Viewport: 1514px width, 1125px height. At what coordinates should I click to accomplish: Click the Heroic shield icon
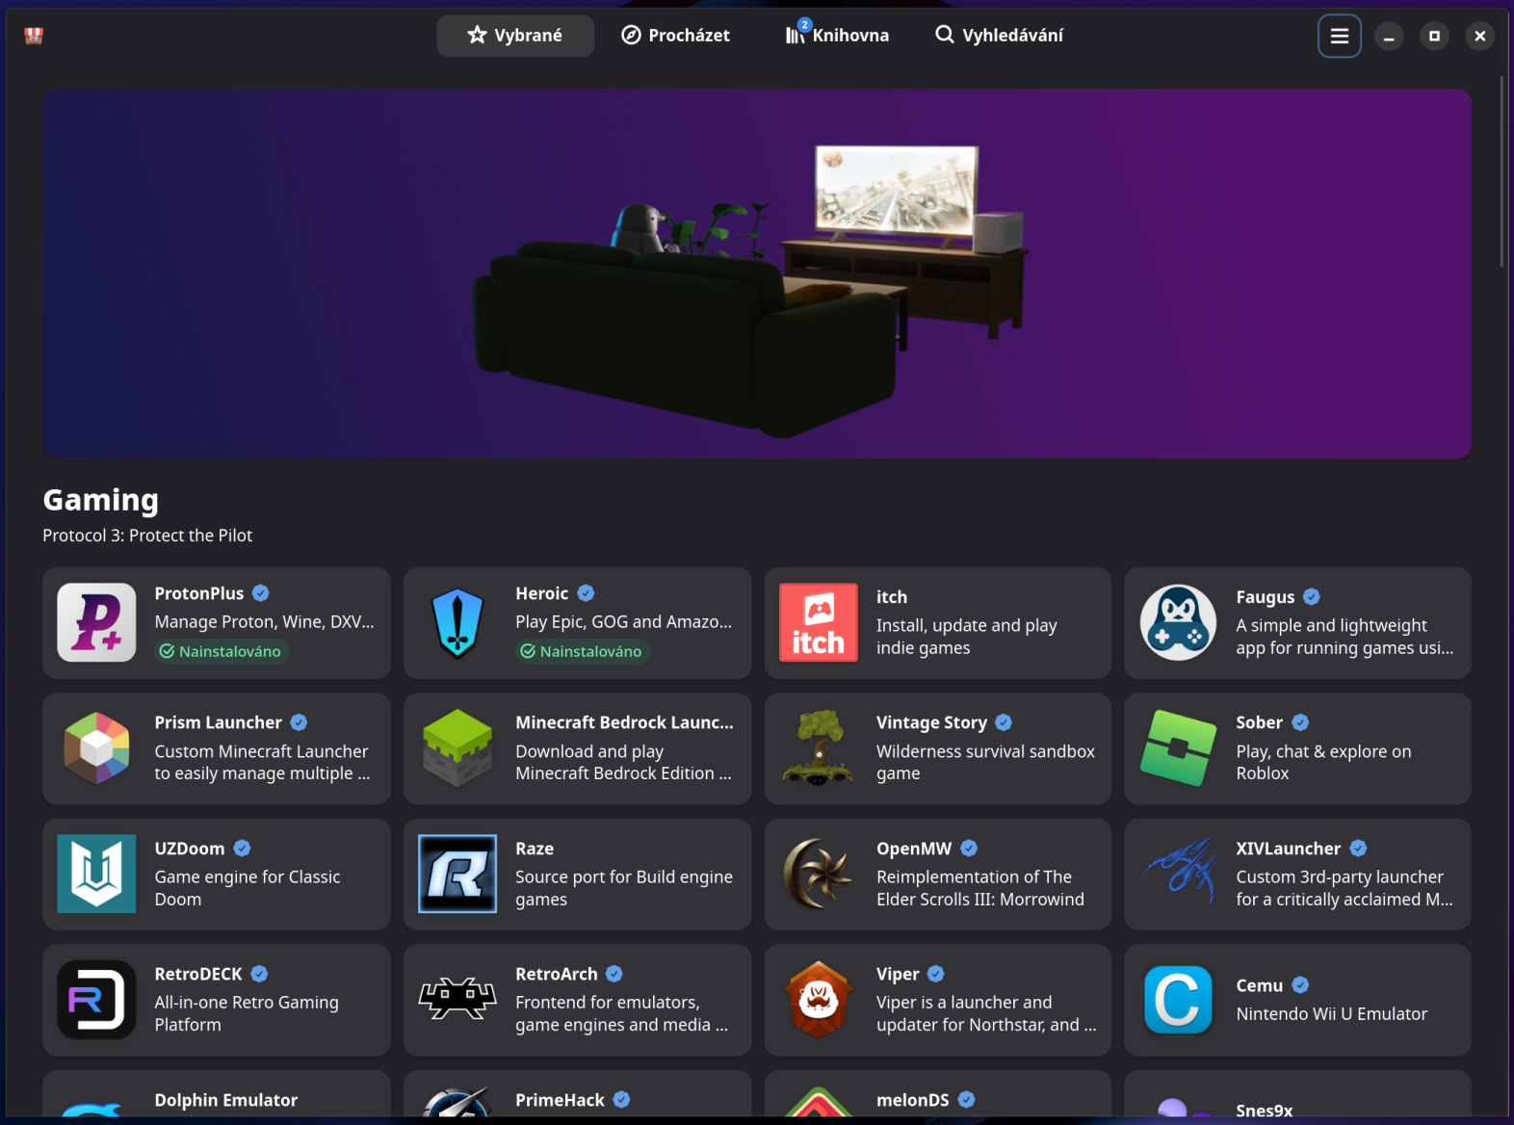[x=457, y=622]
